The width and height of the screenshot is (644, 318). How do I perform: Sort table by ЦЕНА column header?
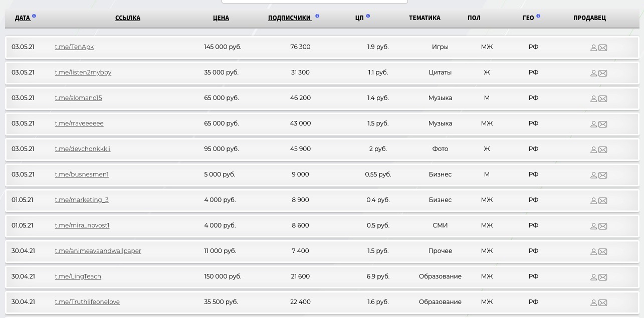coord(221,18)
